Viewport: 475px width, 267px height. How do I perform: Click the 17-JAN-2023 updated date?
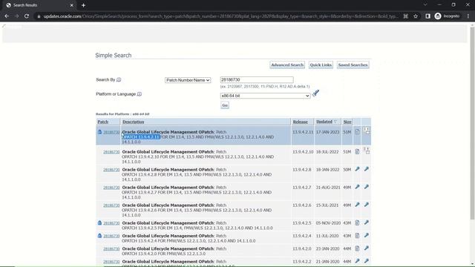[328, 132]
